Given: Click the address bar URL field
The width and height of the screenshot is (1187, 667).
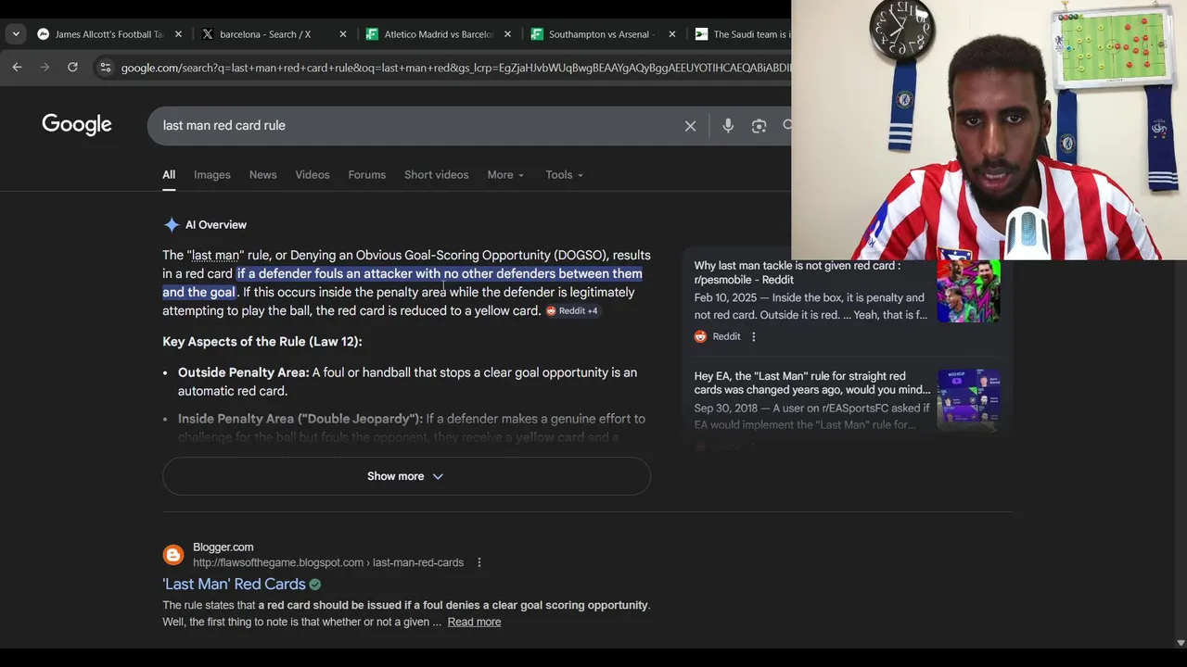Looking at the screenshot, I should [x=454, y=68].
